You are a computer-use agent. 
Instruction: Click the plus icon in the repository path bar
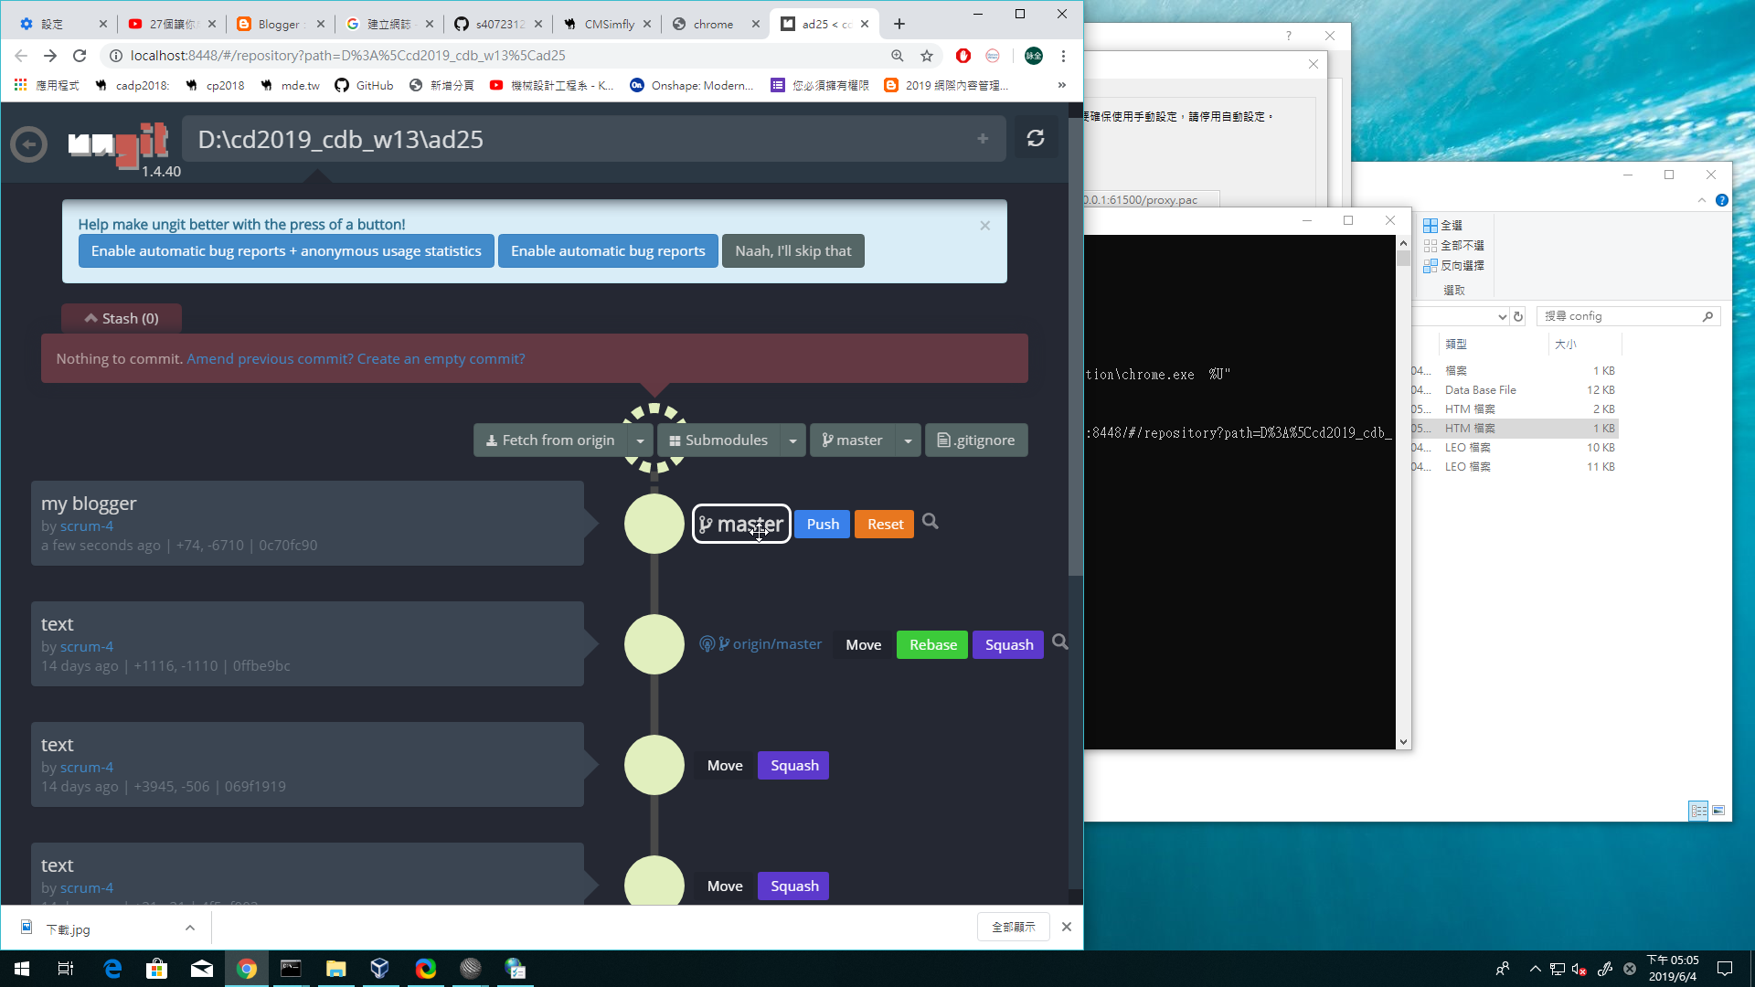pos(983,139)
